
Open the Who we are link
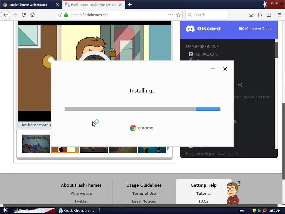82,193
